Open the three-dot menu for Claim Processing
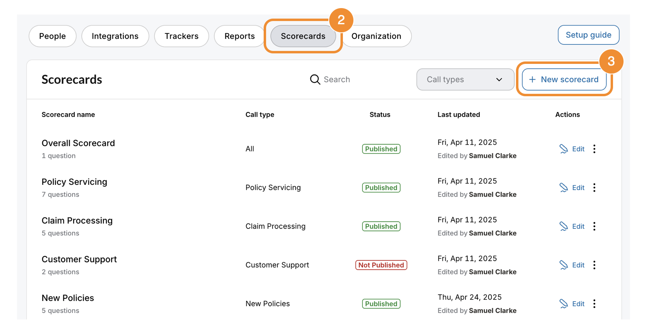 click(x=594, y=226)
